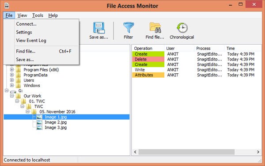Image resolution: width=265 pixels, height=166 pixels.
Task: Collapse the Our Work folder
Action: [11, 96]
